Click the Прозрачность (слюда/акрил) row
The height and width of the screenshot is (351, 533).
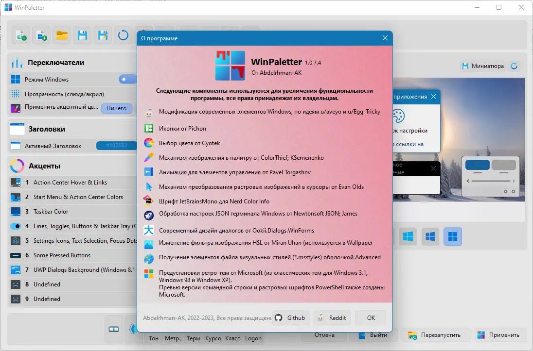[73, 94]
